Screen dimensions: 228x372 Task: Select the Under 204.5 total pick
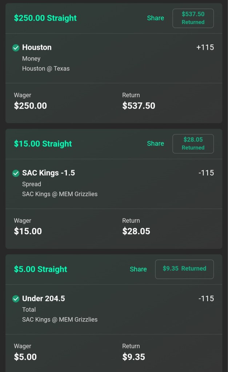[43, 299]
